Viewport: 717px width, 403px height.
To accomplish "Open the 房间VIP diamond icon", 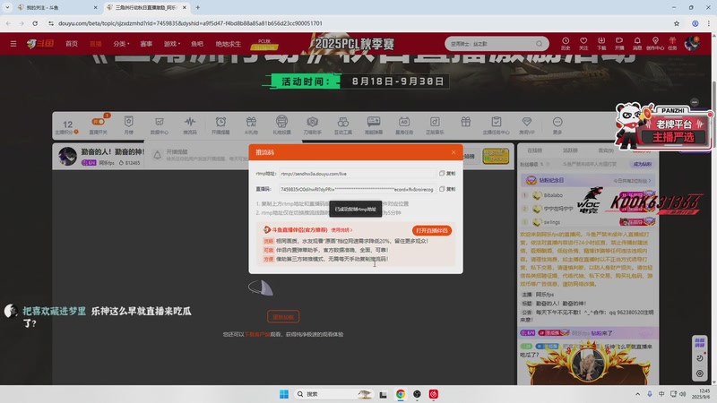I will (x=527, y=124).
